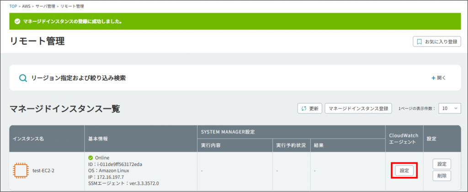468x192 pixels.
Task: Click the TOP breadcrumb link
Action: pos(14,6)
